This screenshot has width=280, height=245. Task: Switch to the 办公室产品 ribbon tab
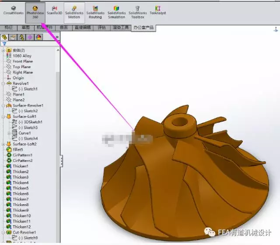pos(143,28)
